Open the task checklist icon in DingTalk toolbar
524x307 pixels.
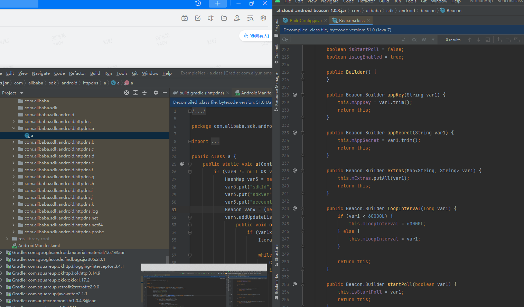click(x=198, y=18)
